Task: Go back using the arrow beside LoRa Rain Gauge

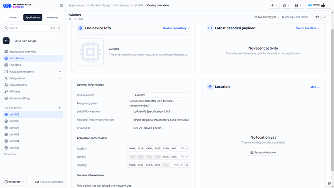Action: click(x=6, y=41)
